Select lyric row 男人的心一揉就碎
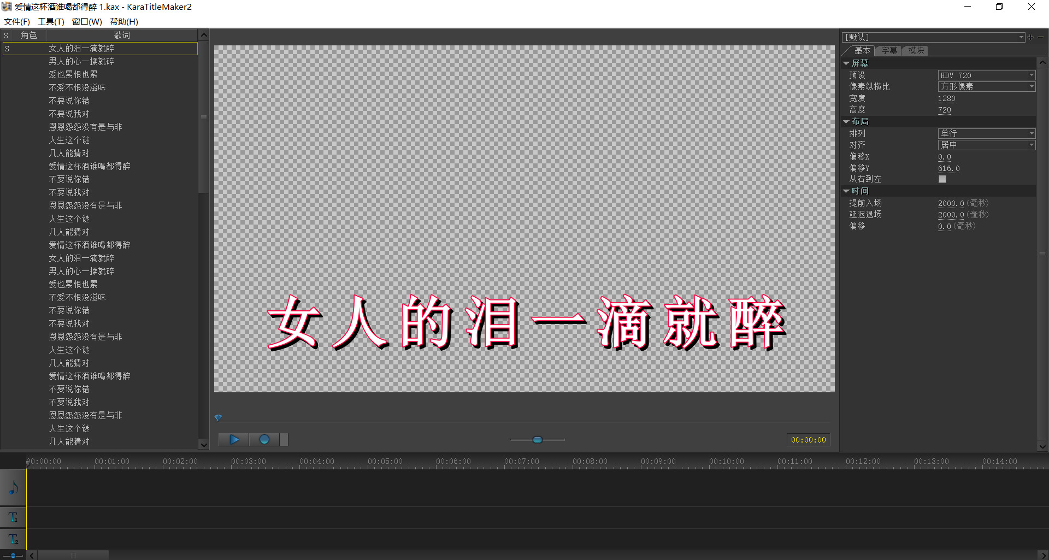This screenshot has width=1049, height=560. (x=99, y=62)
